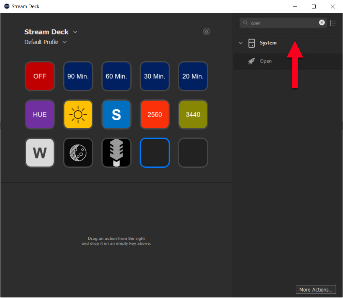
Task: Click the search magnifier icon
Action: (x=245, y=23)
